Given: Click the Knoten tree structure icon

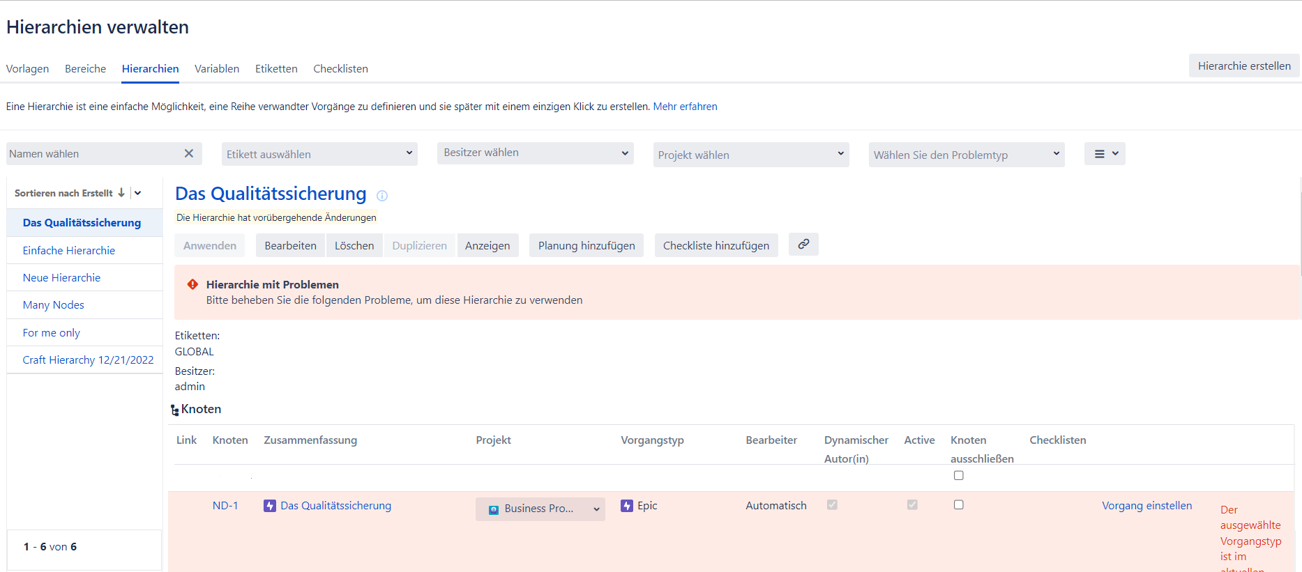Looking at the screenshot, I should pos(174,410).
